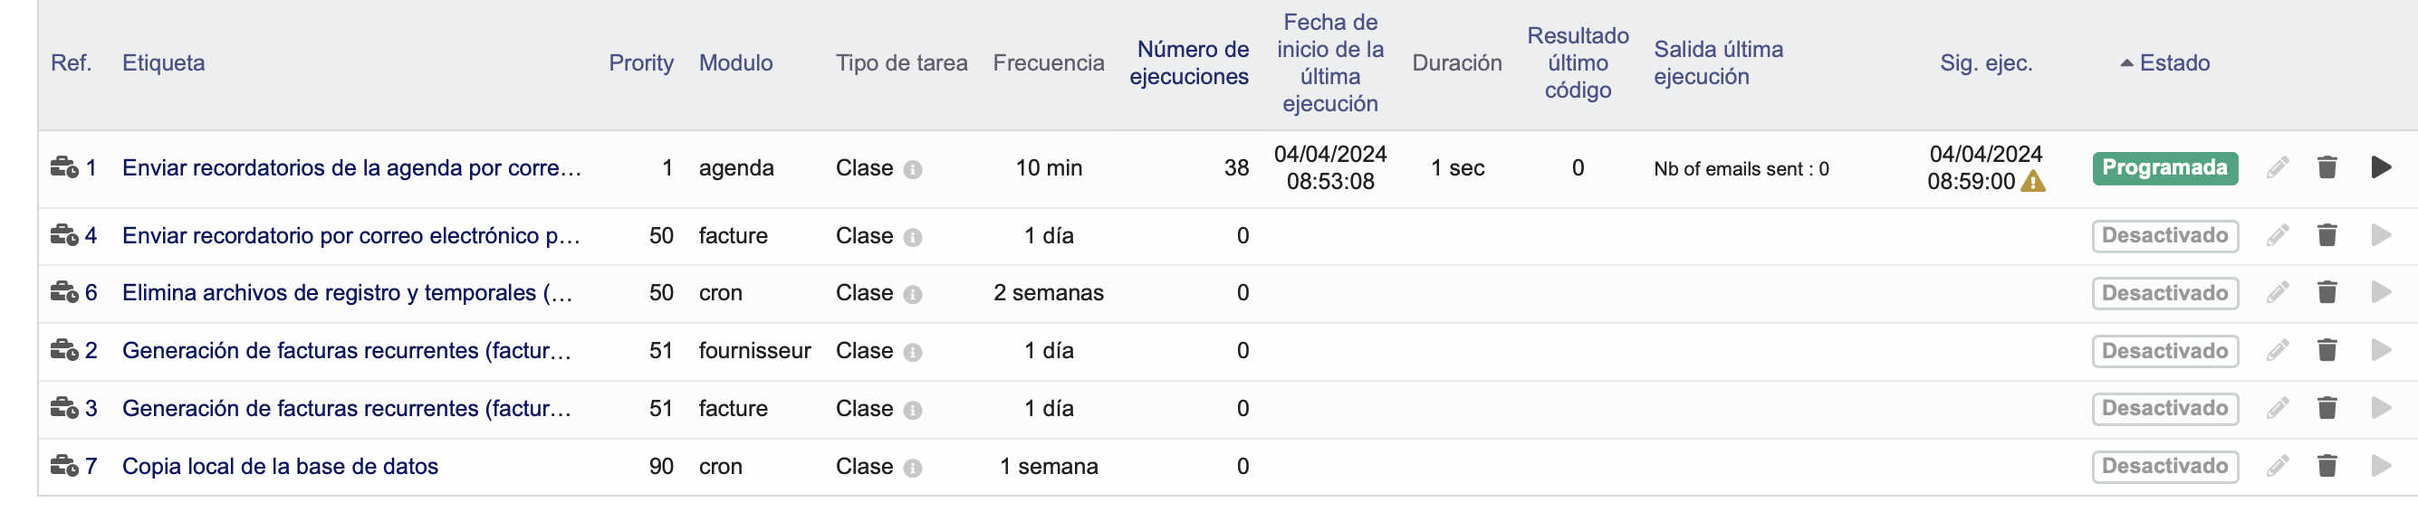Open 'Enviar recordatorios de la agenda' job
Viewport: 2418px width, 512px height.
point(352,168)
